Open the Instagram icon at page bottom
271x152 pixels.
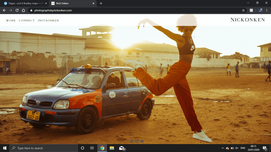coord(137,141)
